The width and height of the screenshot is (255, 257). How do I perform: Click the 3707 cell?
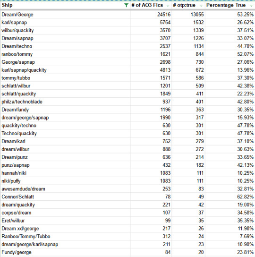click(151, 38)
